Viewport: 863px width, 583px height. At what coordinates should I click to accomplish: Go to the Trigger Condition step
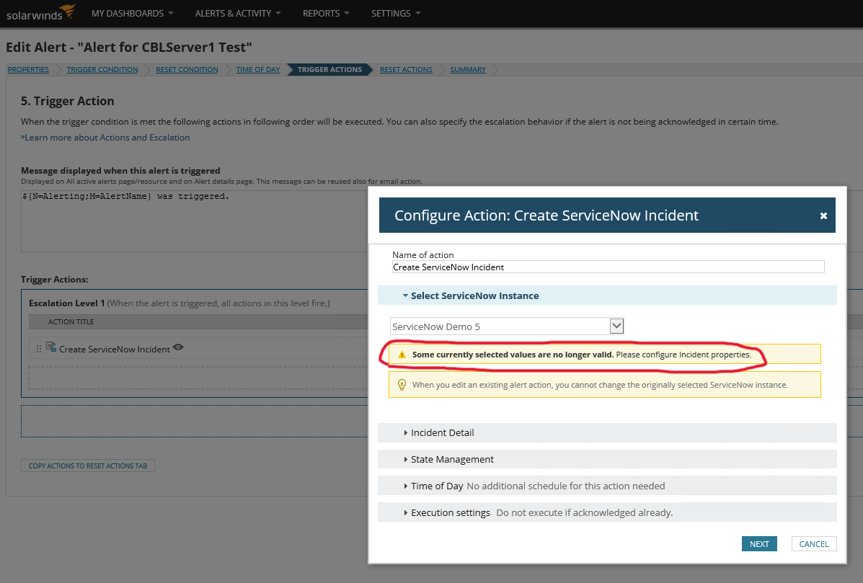click(x=102, y=69)
